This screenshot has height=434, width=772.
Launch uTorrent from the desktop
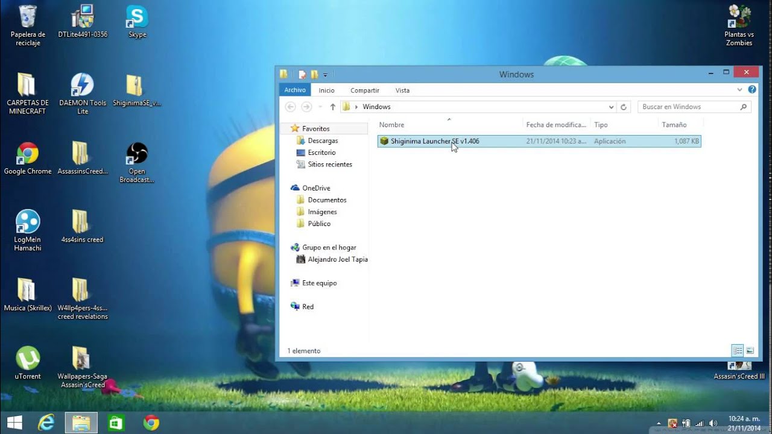28,363
